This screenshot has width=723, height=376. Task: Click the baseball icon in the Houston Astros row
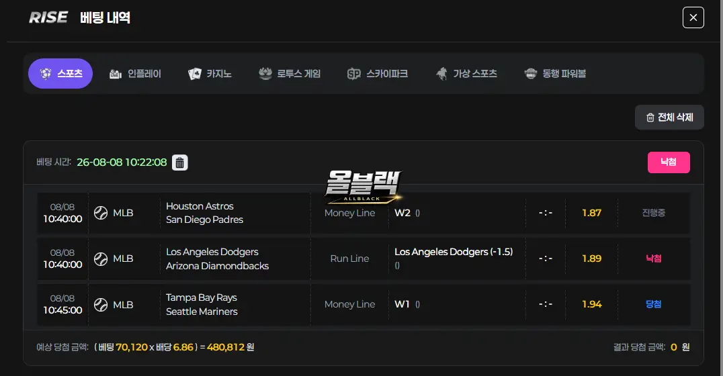[101, 213]
